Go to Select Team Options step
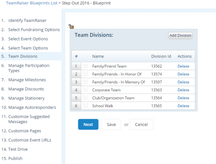This screenshot has height=164, width=216. [x=28, y=48]
